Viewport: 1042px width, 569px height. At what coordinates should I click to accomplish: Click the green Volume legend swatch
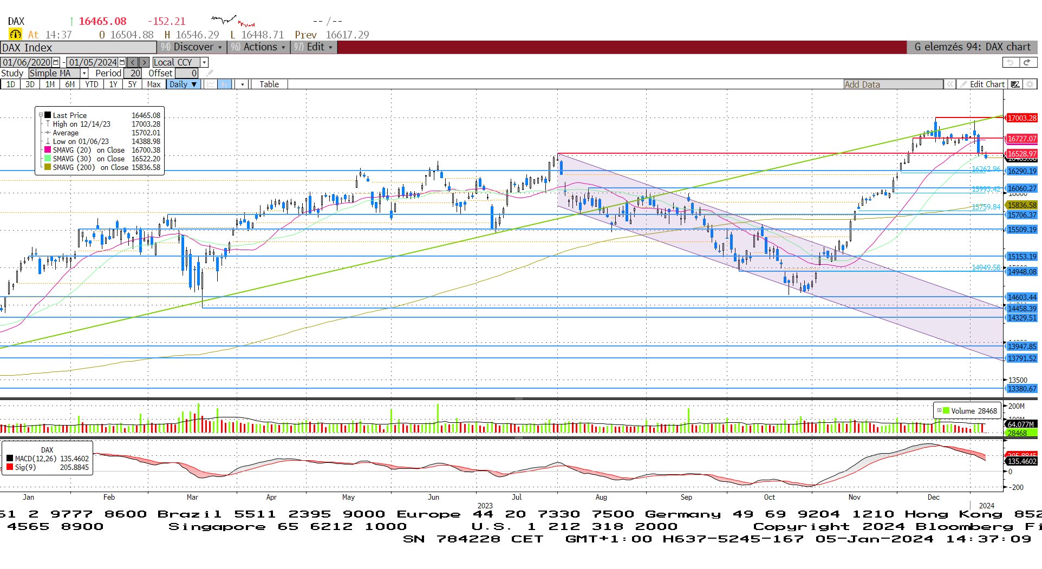pyautogui.click(x=946, y=410)
